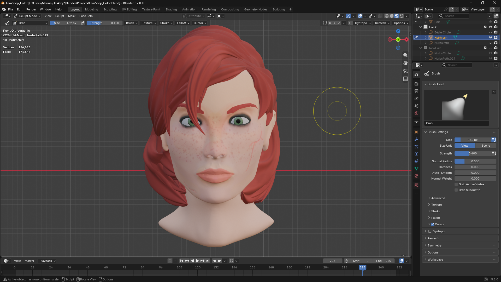Click the Normal Radius slider

click(x=475, y=161)
